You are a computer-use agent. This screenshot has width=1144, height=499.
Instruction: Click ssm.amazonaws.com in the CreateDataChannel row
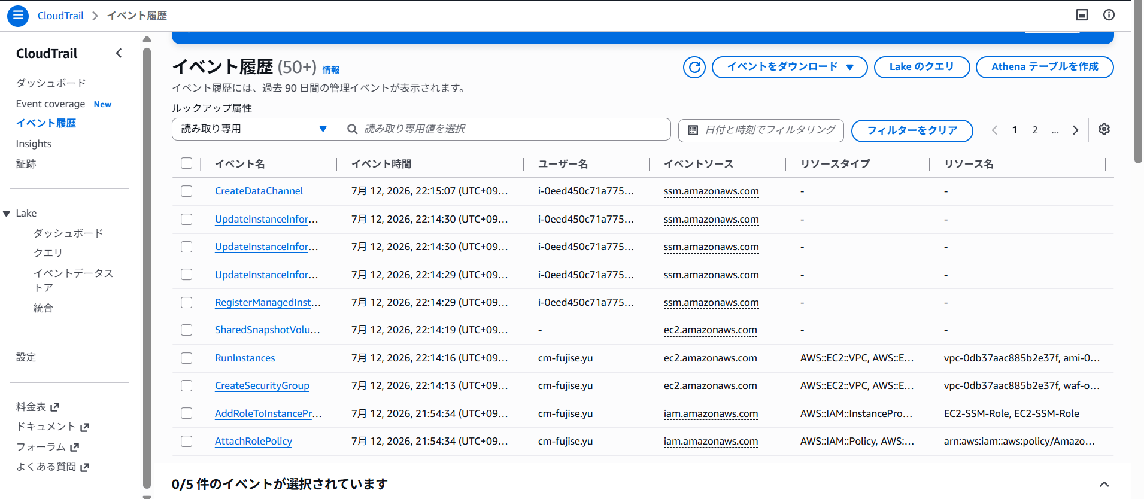[x=711, y=191]
